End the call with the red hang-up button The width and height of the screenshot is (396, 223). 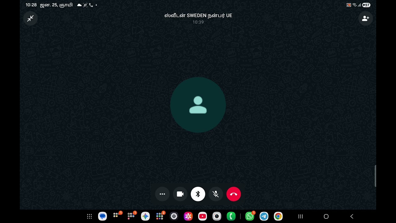[x=234, y=194]
